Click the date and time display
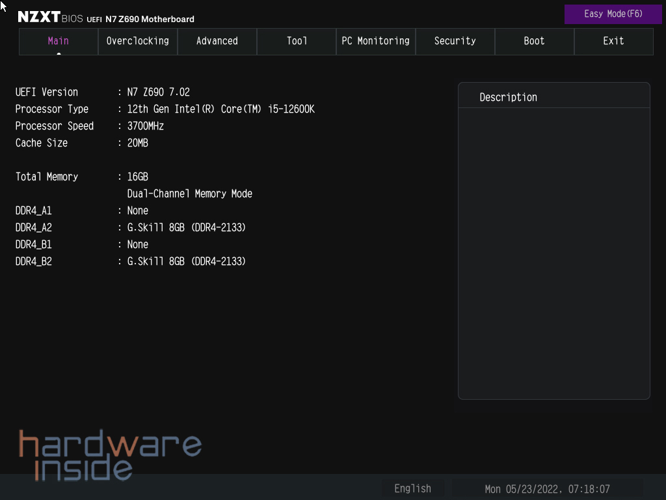 [x=547, y=488]
